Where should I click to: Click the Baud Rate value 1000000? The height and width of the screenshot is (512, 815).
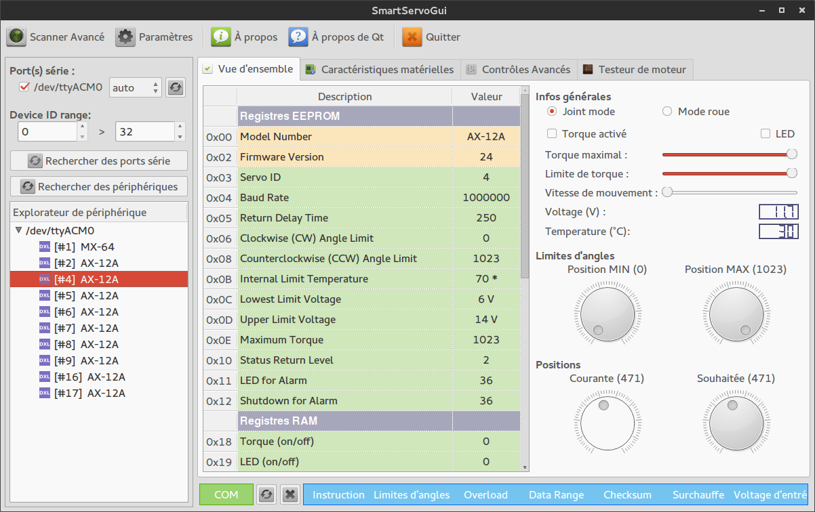click(486, 198)
